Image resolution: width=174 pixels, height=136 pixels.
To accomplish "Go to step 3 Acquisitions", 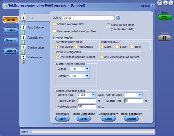I will (x=35, y=37).
